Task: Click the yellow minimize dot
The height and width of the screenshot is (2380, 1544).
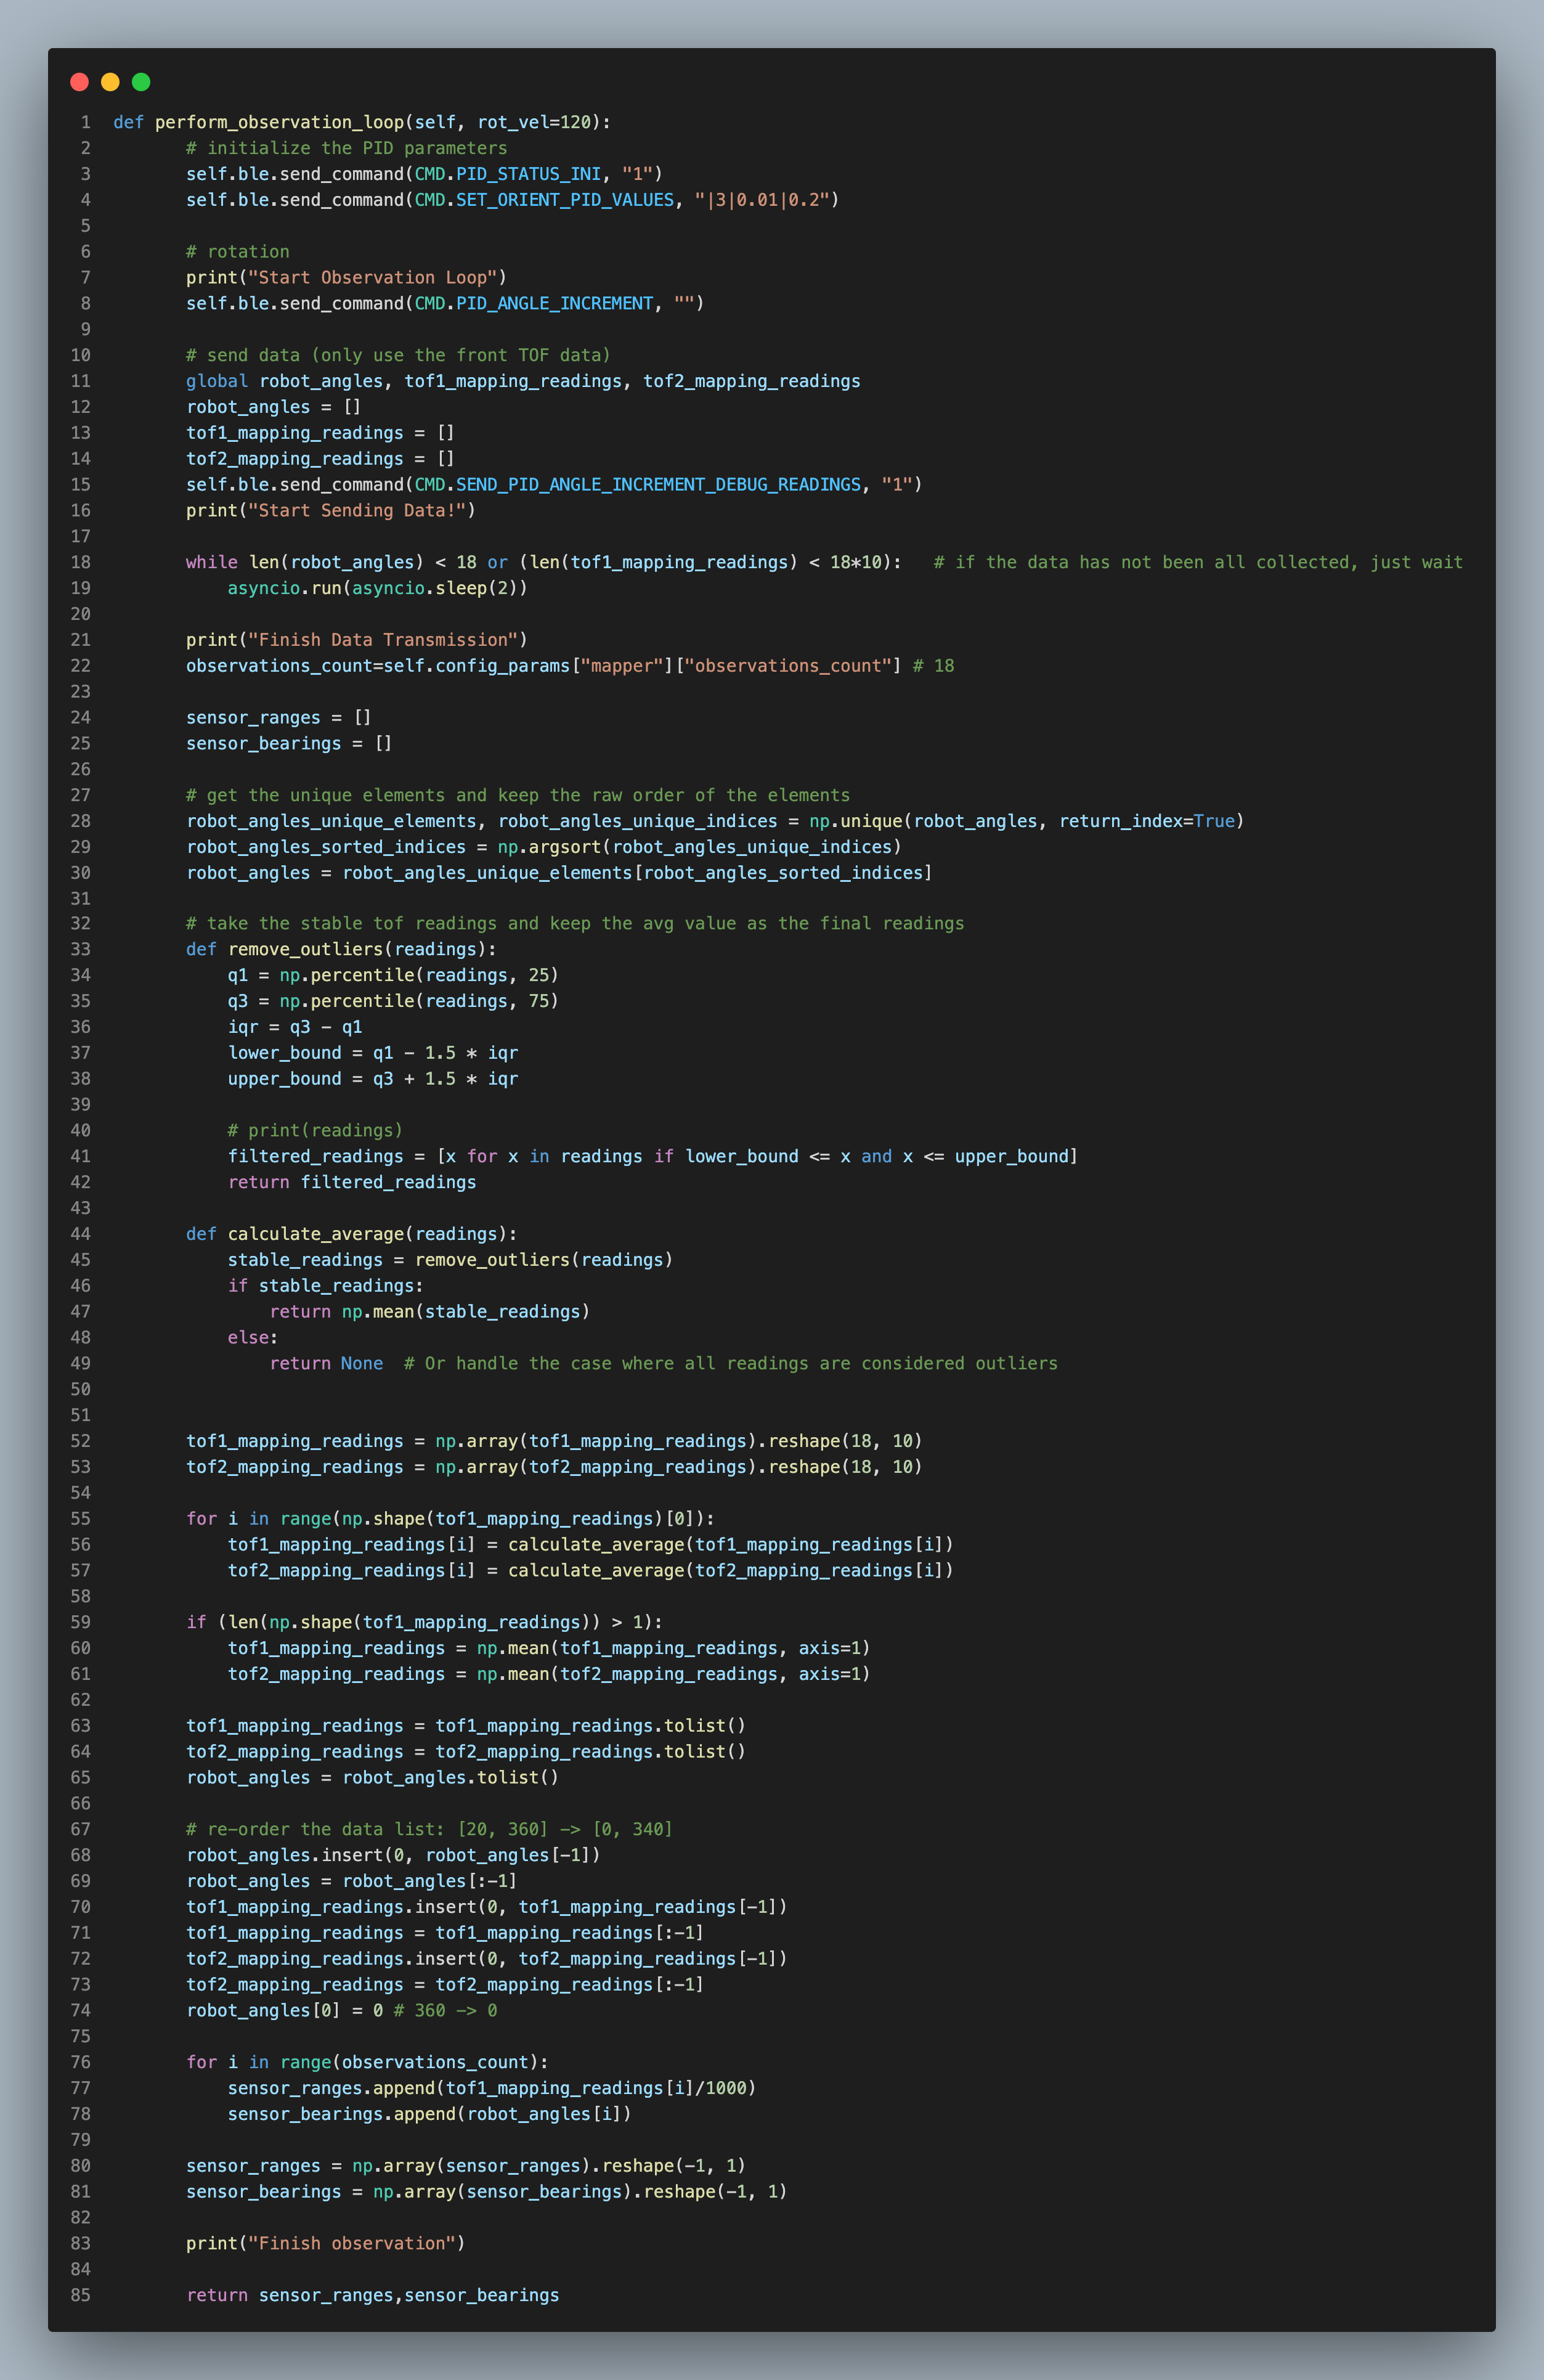Action: [111, 82]
